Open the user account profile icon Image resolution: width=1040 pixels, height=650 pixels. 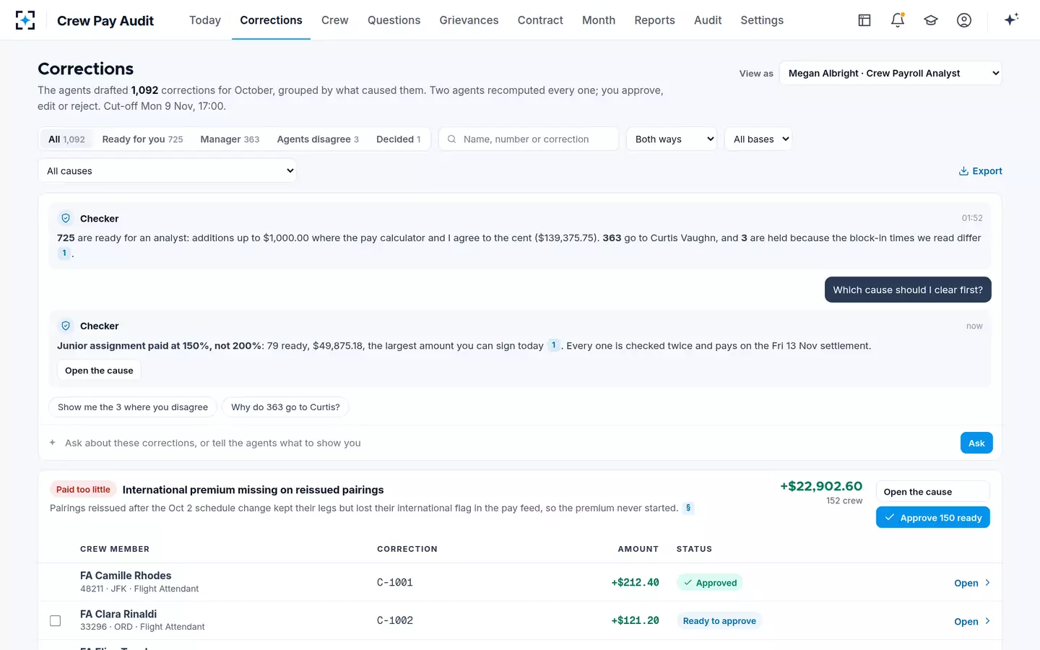[x=964, y=20]
